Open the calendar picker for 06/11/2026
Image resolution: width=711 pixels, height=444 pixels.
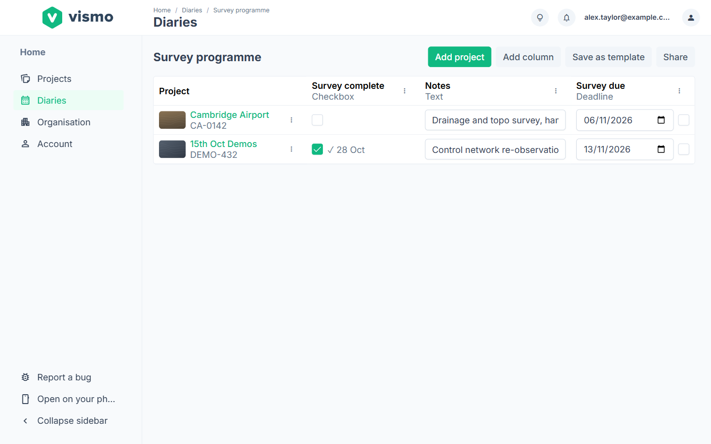tap(661, 120)
